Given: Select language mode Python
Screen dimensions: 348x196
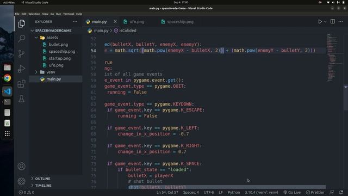Looking at the screenshot, I should click(234, 192).
